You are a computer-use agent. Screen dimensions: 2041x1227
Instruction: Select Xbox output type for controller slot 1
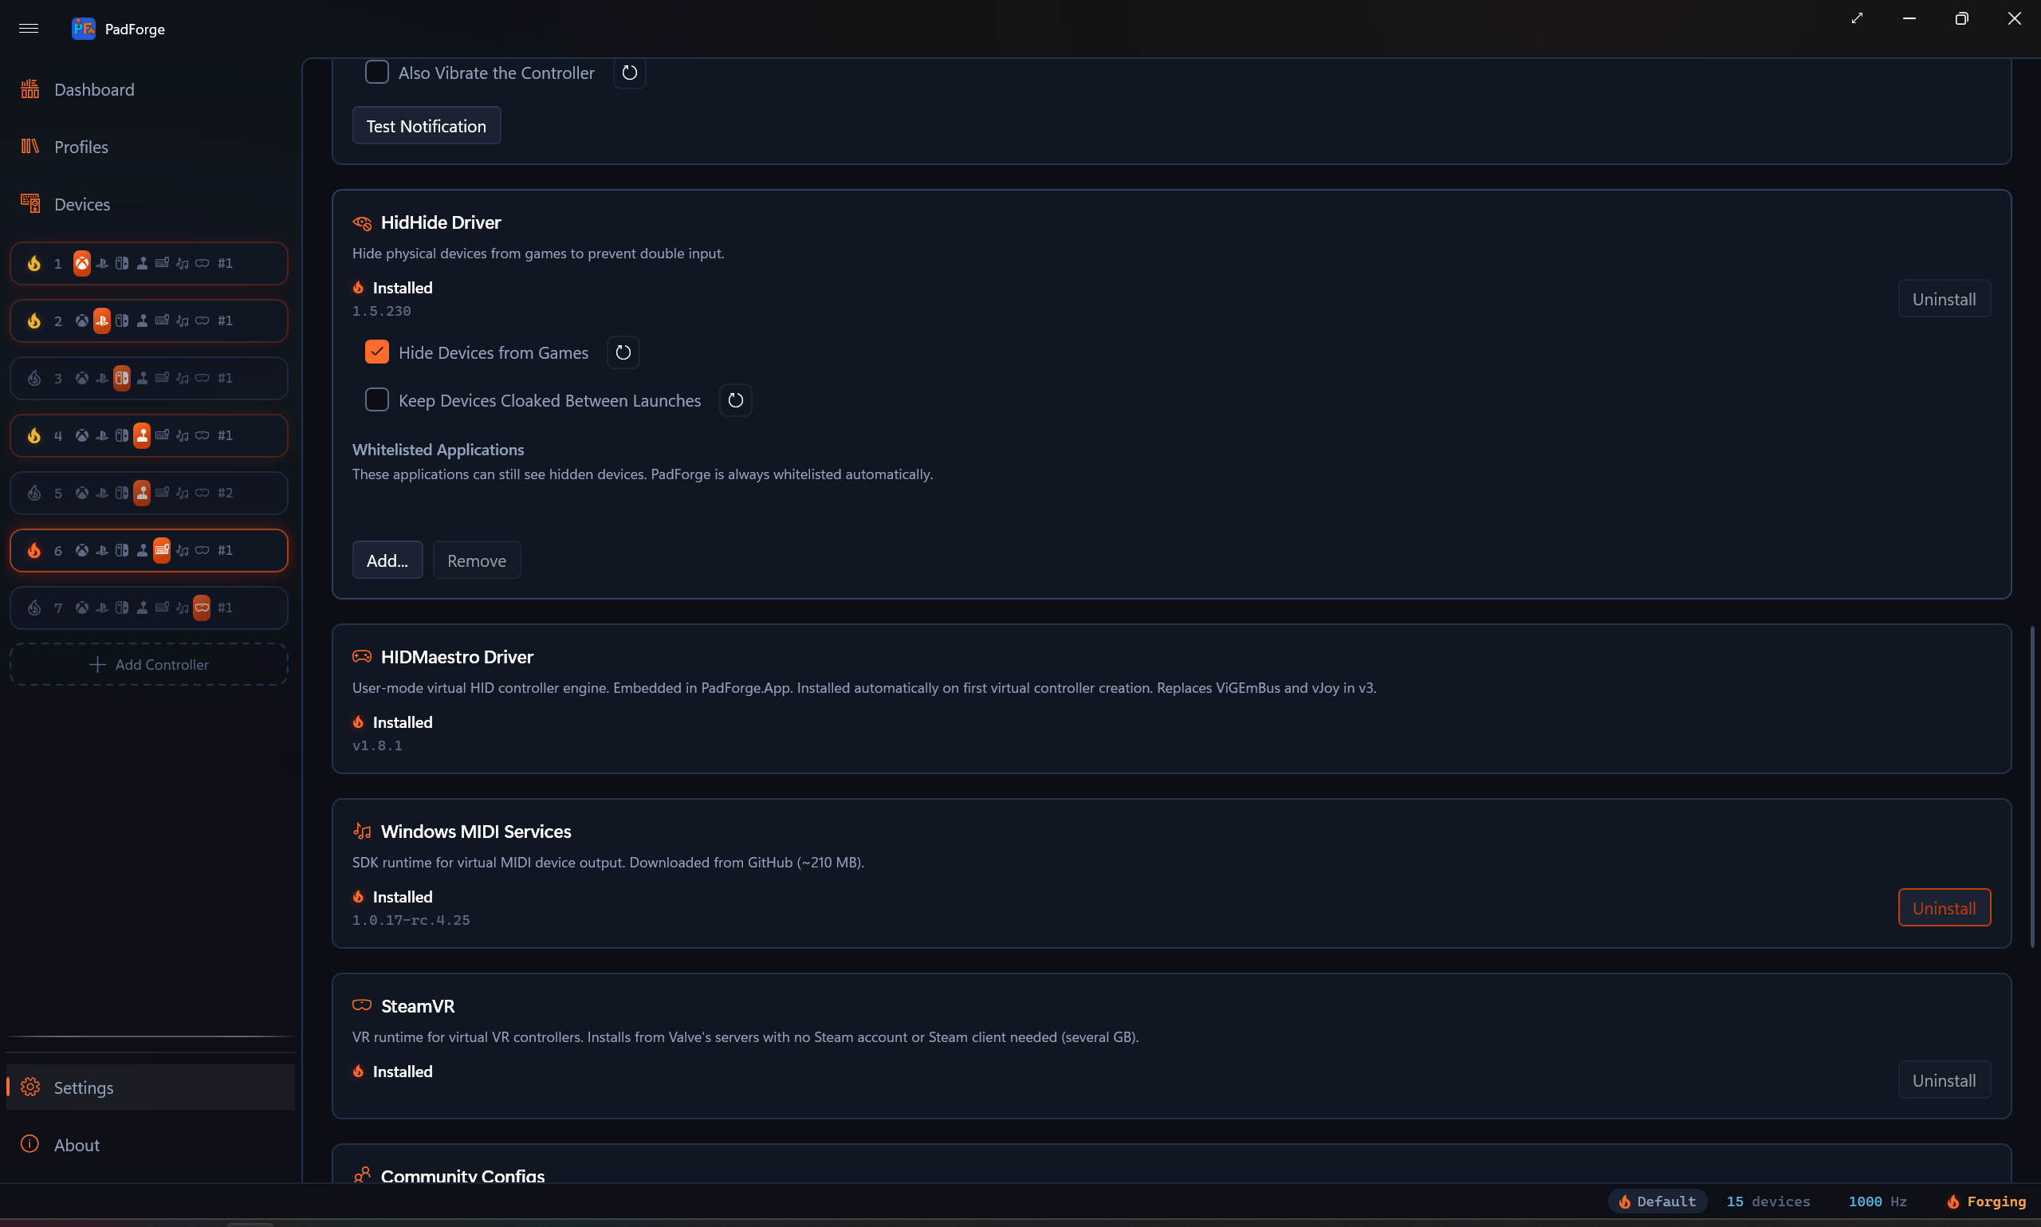coord(82,263)
